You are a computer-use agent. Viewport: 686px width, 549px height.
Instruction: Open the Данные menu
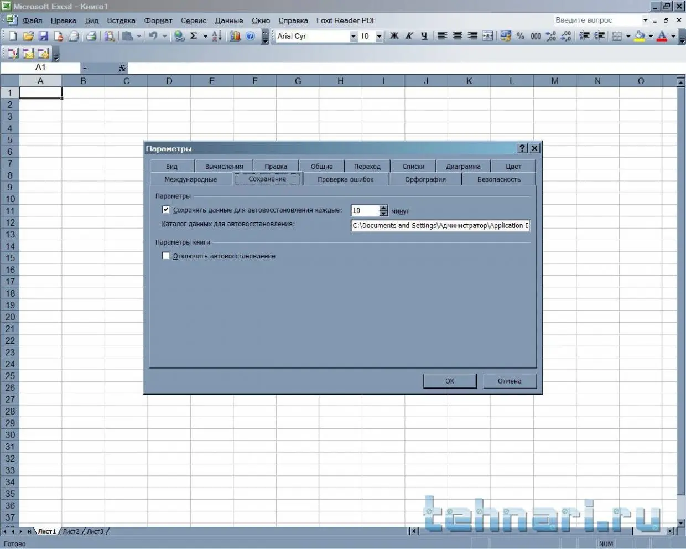[229, 20]
